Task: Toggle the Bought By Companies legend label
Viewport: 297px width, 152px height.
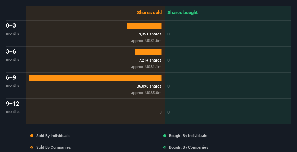Action: [x=188, y=147]
